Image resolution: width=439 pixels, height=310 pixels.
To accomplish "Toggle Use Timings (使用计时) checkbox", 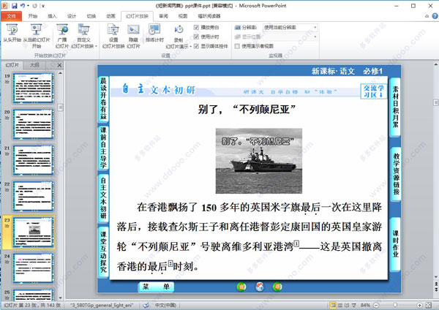I will 196,37.
